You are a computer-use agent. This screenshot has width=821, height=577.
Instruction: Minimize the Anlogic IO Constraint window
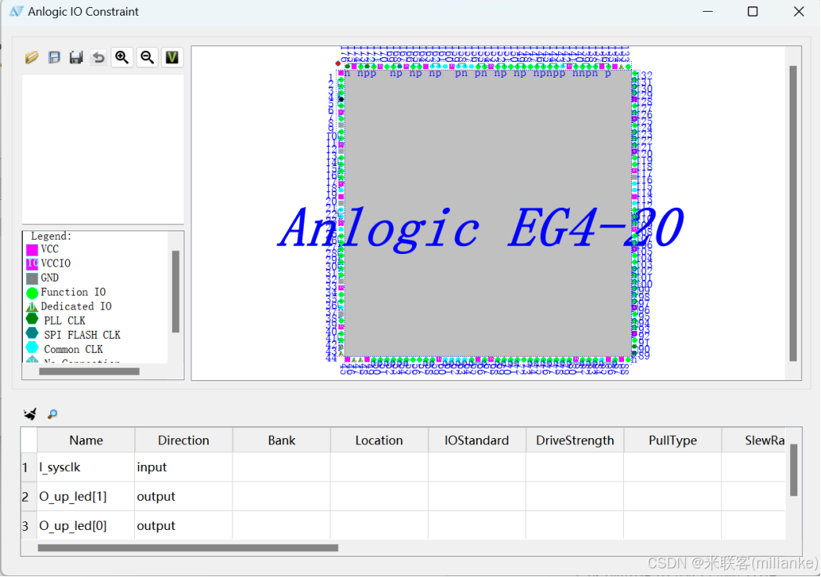708,12
